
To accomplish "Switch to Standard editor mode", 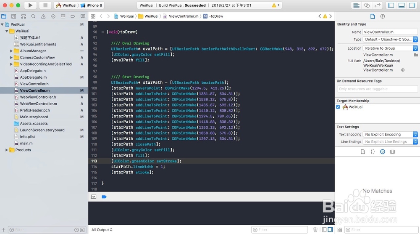I will point(356,5).
